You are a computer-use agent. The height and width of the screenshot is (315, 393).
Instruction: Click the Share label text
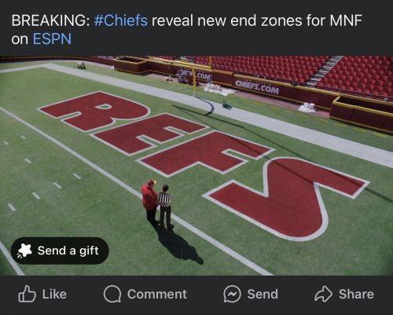pyautogui.click(x=356, y=294)
